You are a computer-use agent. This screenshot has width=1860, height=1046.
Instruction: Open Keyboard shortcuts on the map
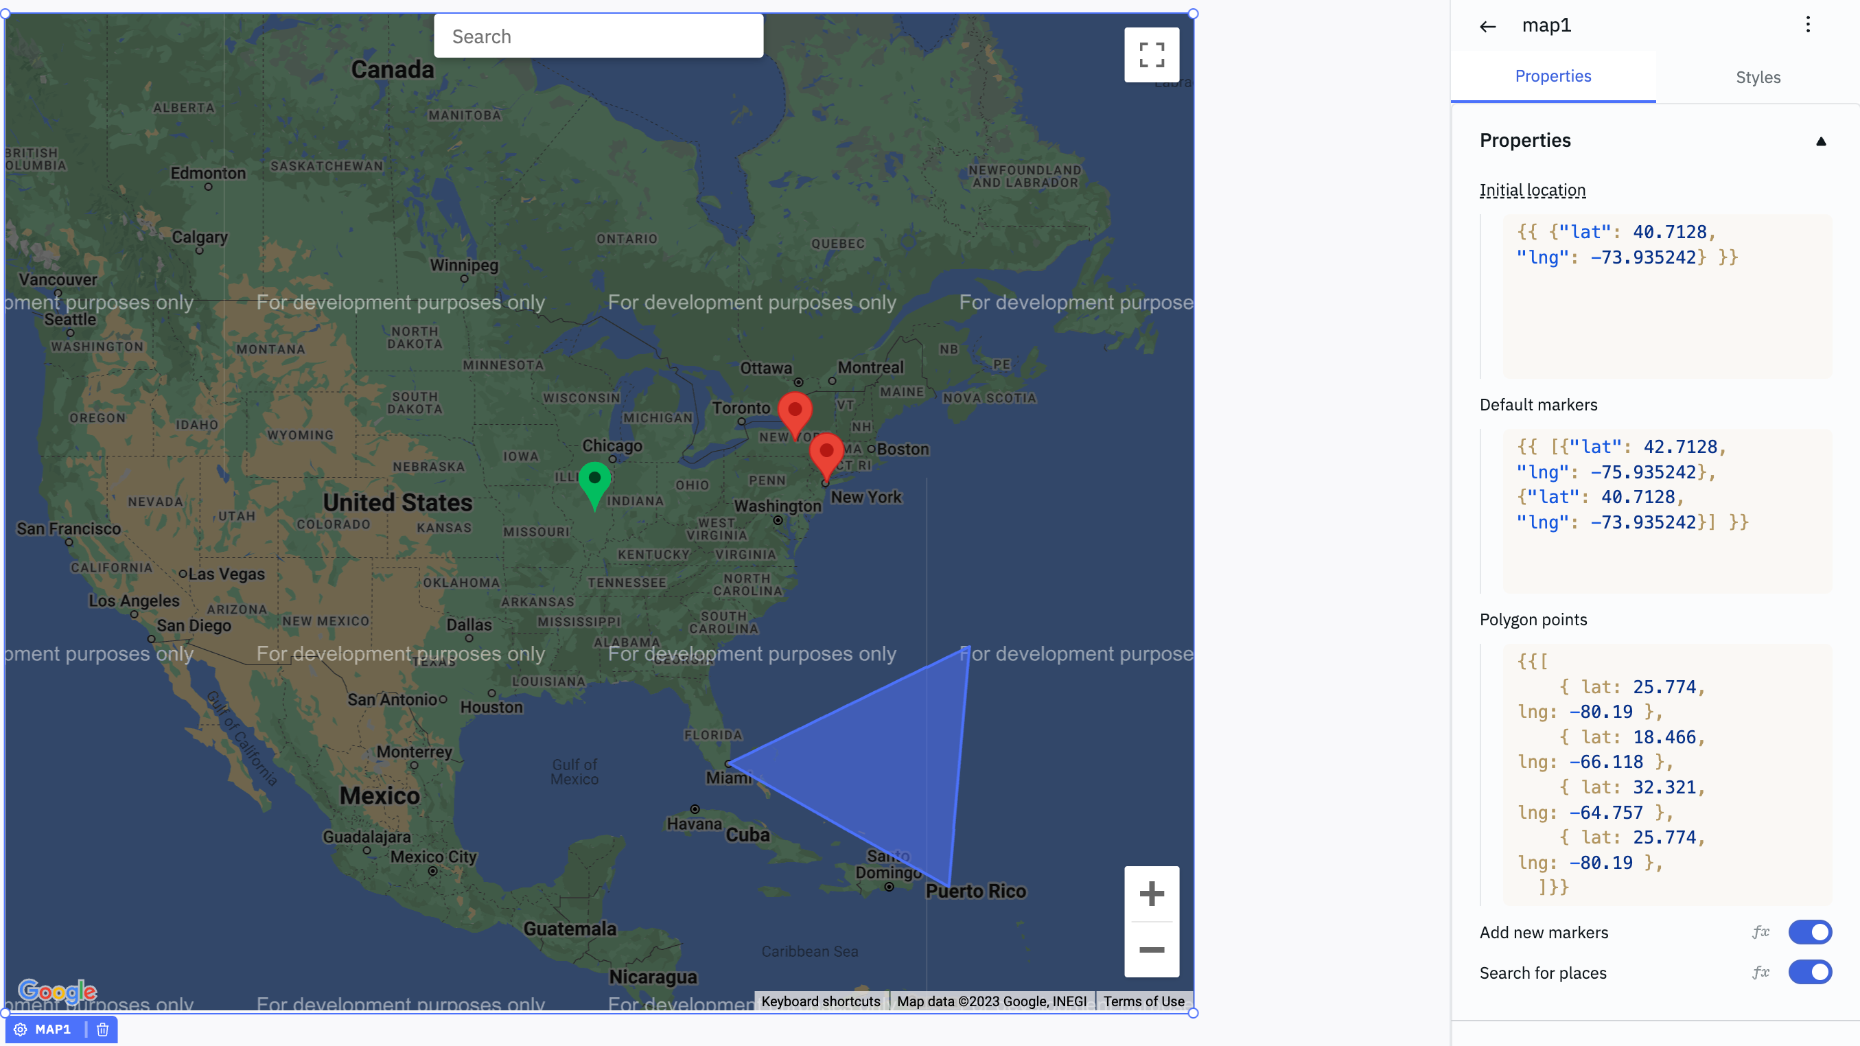pyautogui.click(x=820, y=1001)
